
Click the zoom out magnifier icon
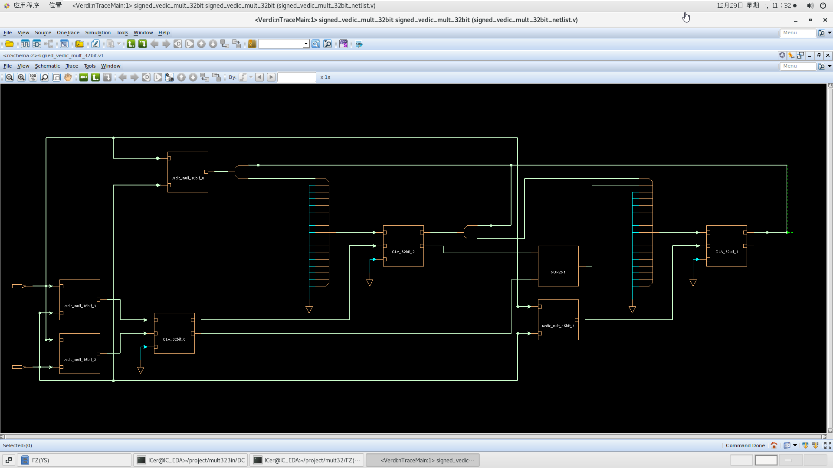9,77
